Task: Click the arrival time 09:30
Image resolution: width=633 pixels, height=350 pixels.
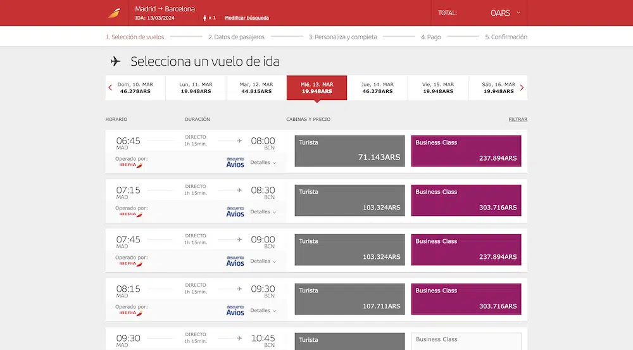Action: click(x=263, y=289)
